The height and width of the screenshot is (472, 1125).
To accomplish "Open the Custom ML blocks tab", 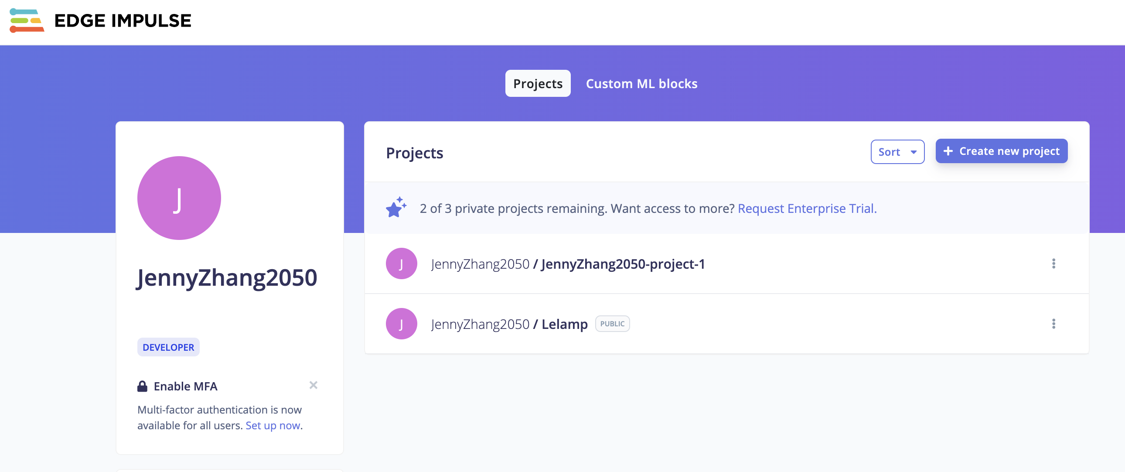I will coord(641,83).
